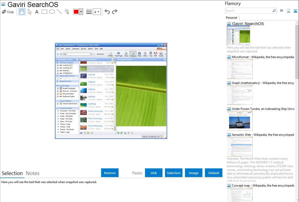Click the Restore button
Screen dimensions: 299x202
point(110,173)
